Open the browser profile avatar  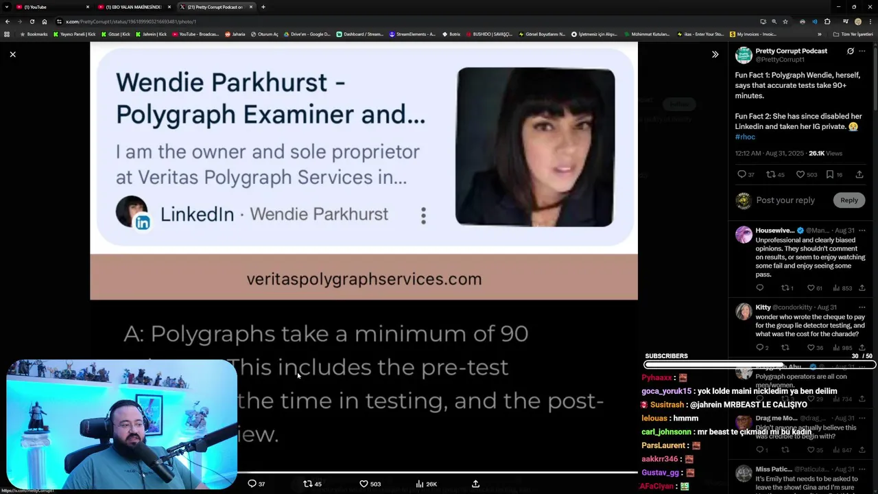[x=858, y=21]
